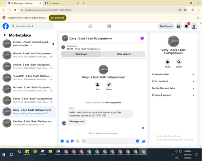Open more actions plus icon in composer
Viewport: 202px width, 161px height.
(62, 141)
